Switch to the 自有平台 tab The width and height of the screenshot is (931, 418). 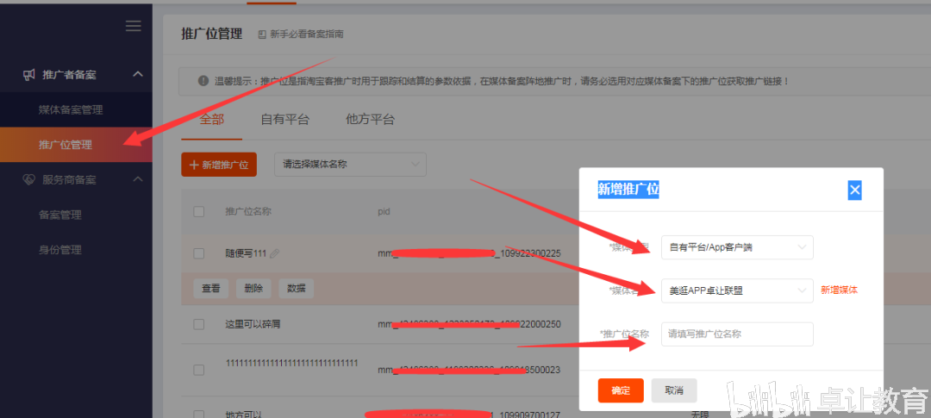tap(285, 119)
